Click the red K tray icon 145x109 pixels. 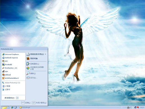138,107
